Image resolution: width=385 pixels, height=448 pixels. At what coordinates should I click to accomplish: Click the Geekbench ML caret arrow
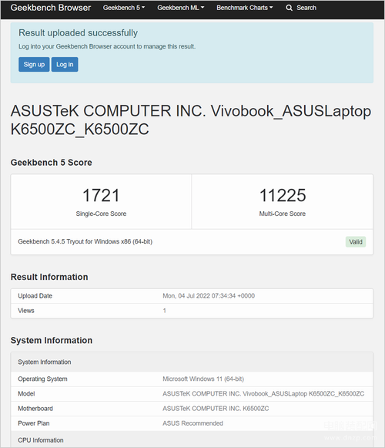(x=203, y=8)
